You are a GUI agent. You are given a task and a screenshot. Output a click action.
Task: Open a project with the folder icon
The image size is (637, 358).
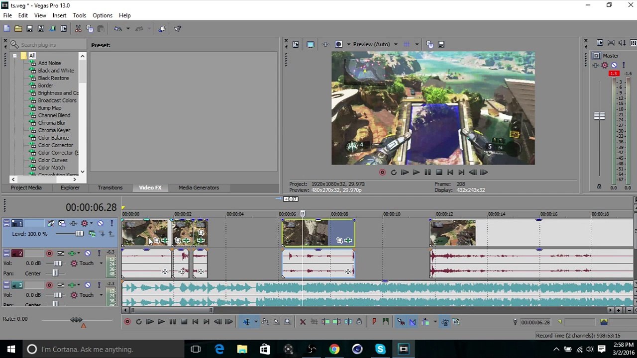(18, 29)
